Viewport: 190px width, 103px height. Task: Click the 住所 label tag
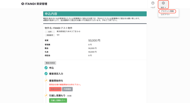(x=50, y=32)
